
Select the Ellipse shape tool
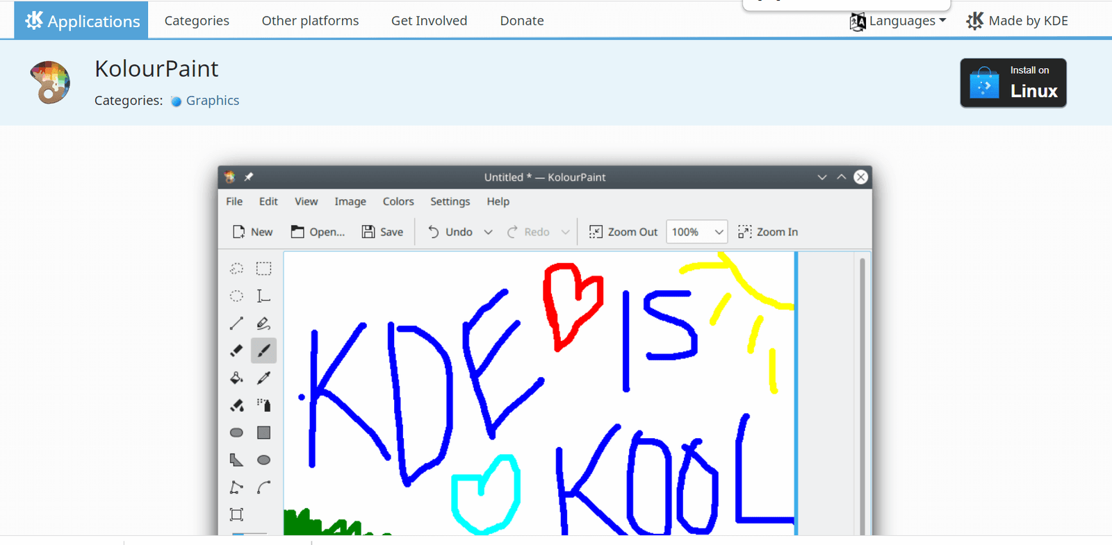[263, 460]
